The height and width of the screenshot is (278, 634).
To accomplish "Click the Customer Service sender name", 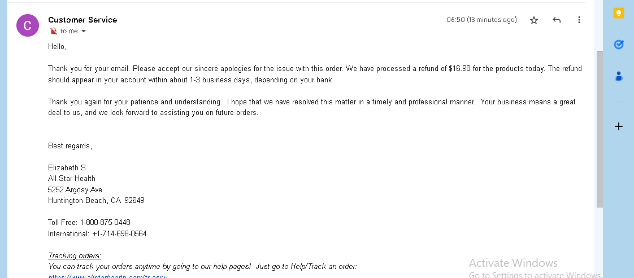I will click(82, 20).
